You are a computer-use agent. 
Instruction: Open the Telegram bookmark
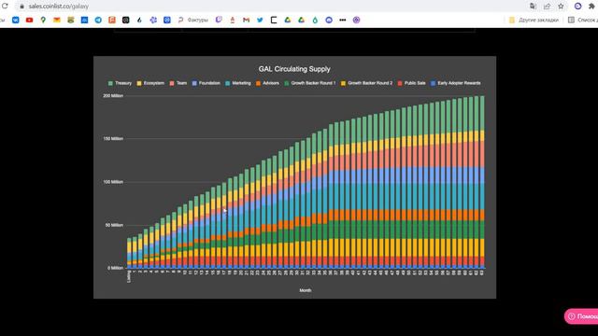(98, 20)
